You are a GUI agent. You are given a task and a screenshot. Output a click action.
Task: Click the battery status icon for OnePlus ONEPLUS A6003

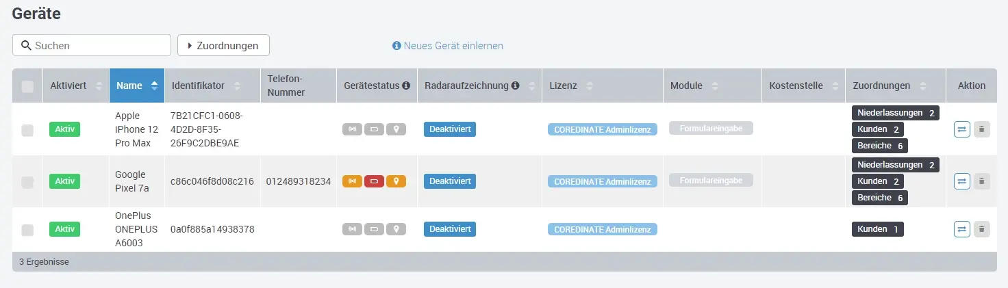tap(374, 229)
